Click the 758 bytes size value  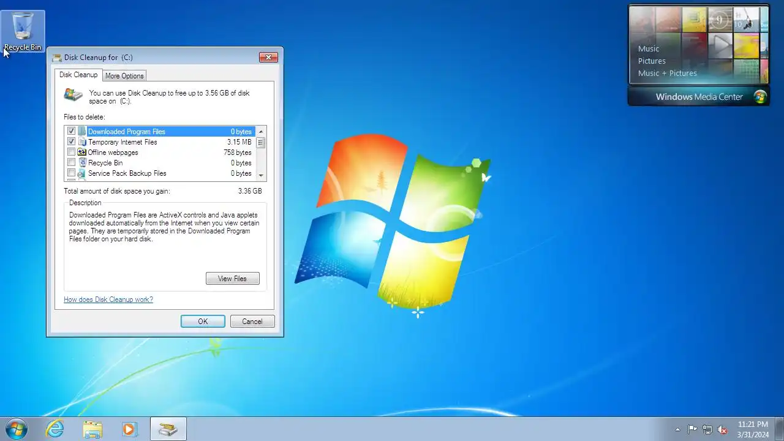[238, 153]
